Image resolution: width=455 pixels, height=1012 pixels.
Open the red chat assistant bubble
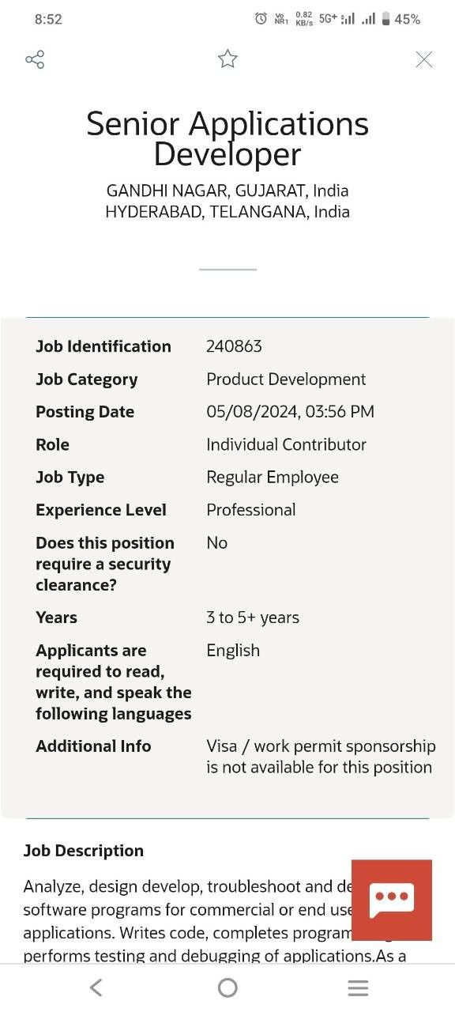pyautogui.click(x=392, y=900)
